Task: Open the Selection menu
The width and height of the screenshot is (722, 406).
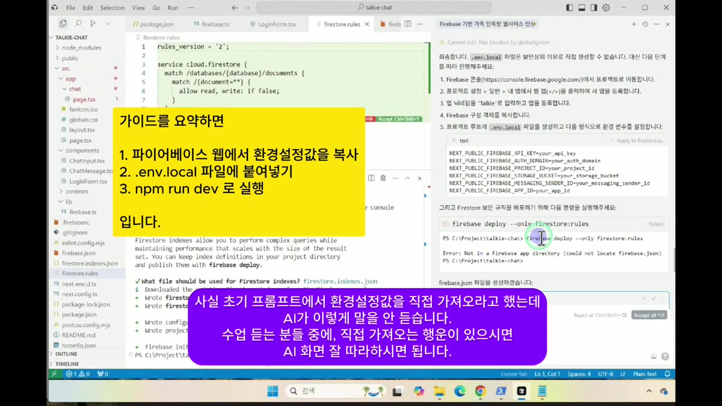Action: pyautogui.click(x=113, y=8)
